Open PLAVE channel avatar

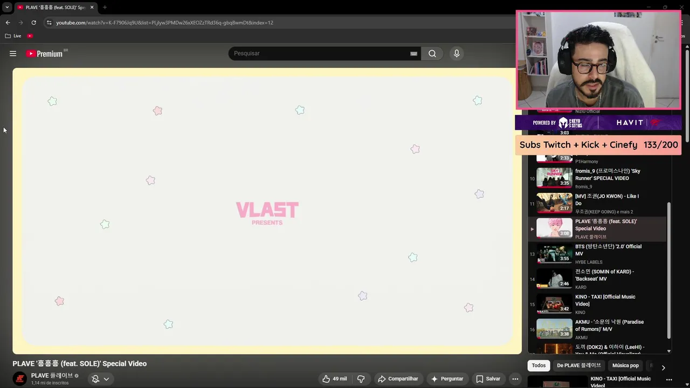click(x=20, y=379)
